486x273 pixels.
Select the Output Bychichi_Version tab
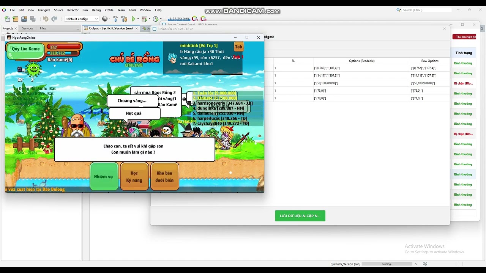point(111,28)
